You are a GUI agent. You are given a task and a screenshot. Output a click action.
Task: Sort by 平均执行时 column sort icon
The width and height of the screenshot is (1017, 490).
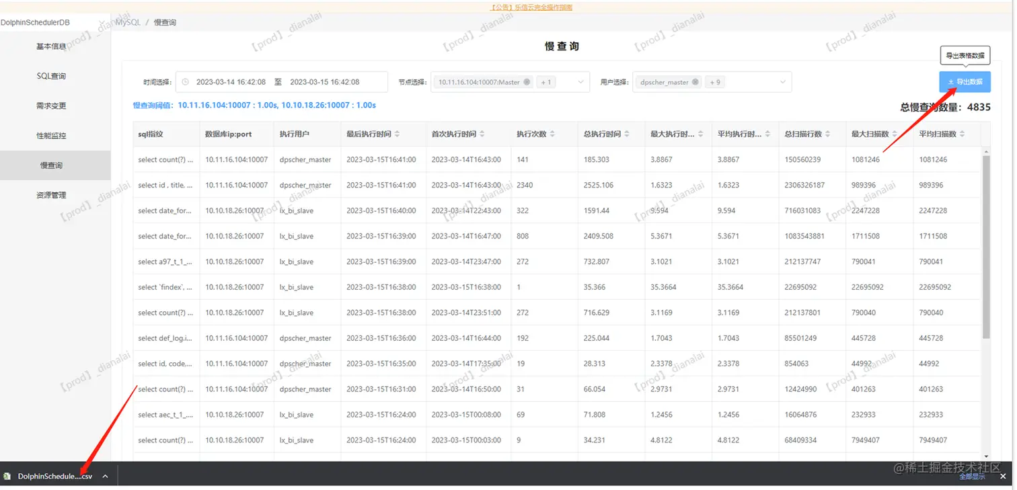pos(767,134)
